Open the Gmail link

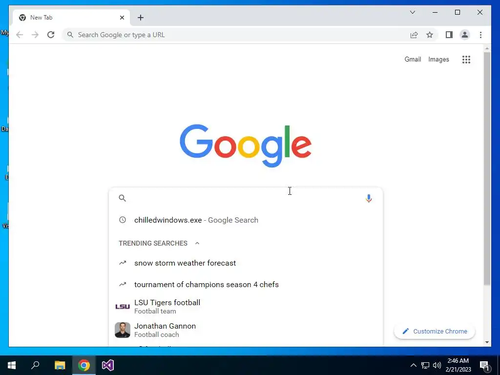click(413, 59)
